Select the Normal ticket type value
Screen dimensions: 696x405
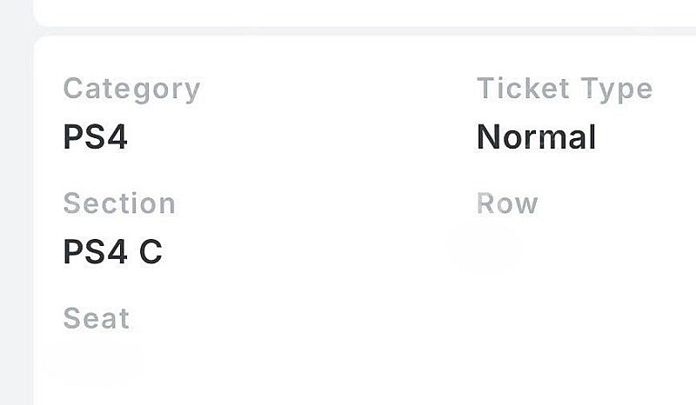pos(536,136)
